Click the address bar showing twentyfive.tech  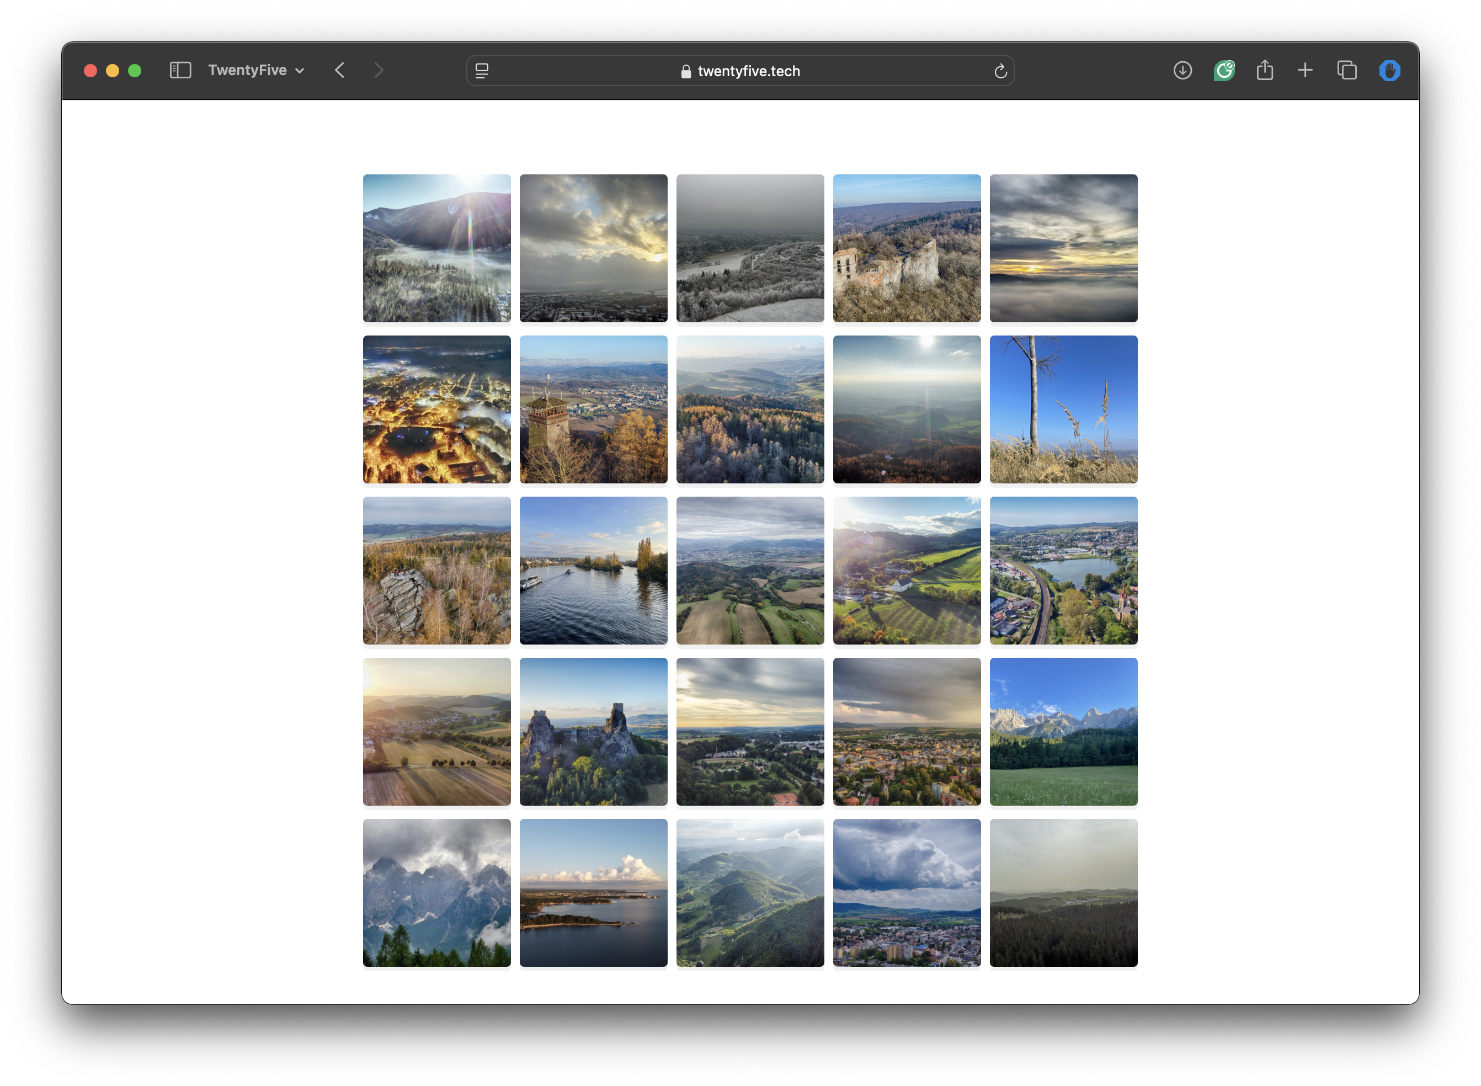coord(749,71)
